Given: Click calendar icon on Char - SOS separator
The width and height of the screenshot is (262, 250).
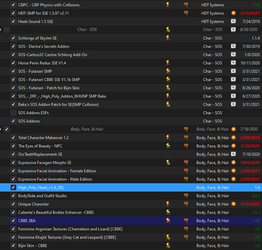Looking at the screenshot, I should coord(233,30).
